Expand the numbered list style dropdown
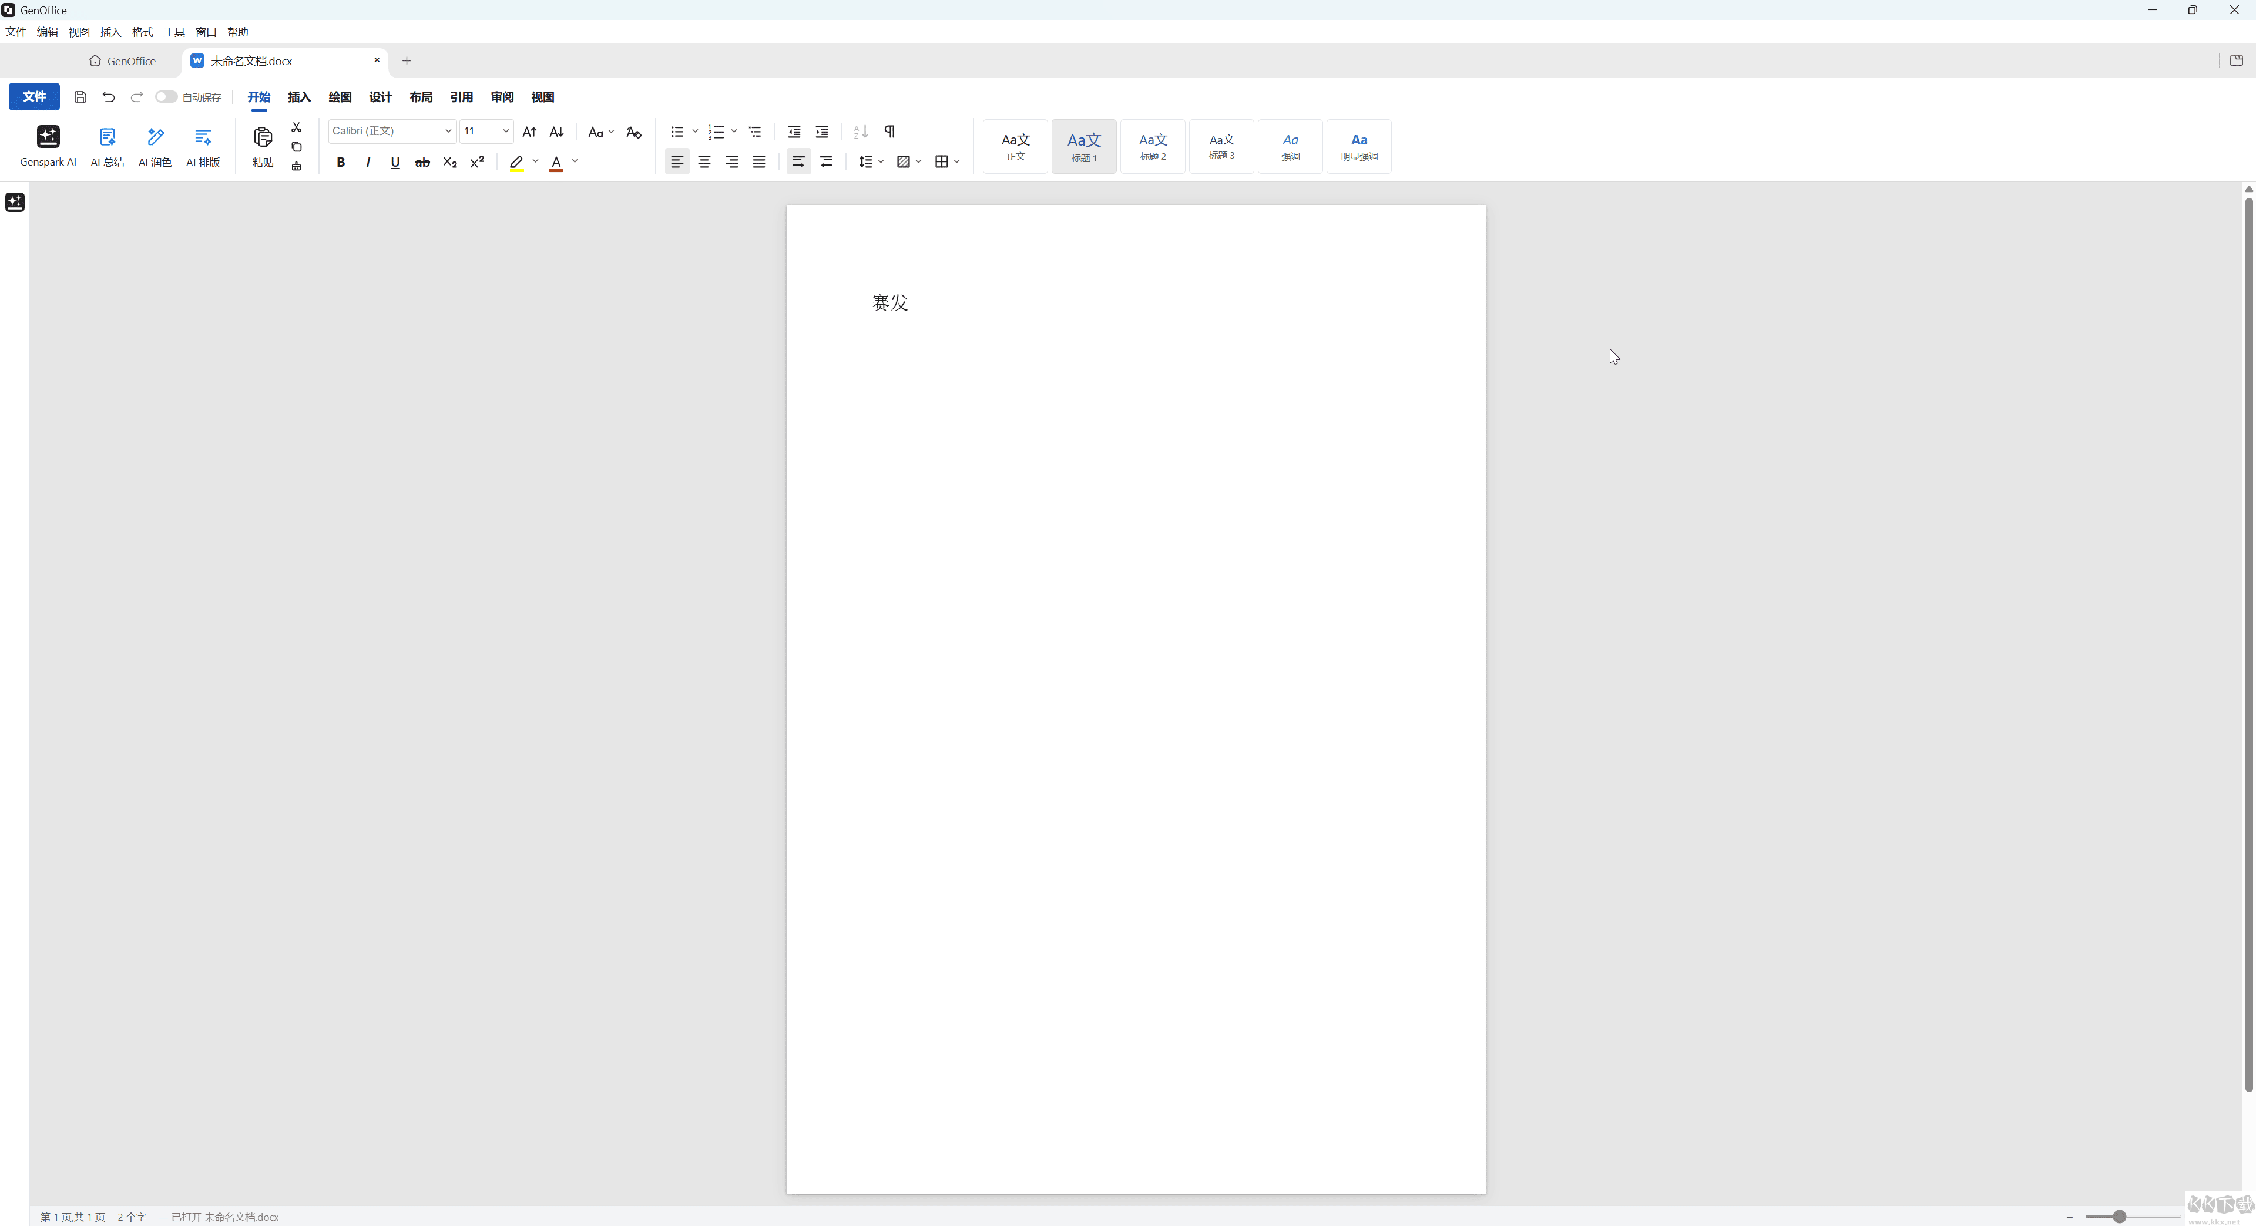 pos(734,132)
